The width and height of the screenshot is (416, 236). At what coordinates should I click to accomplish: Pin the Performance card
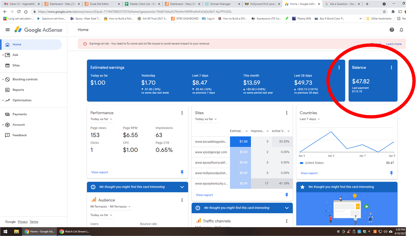(182, 172)
